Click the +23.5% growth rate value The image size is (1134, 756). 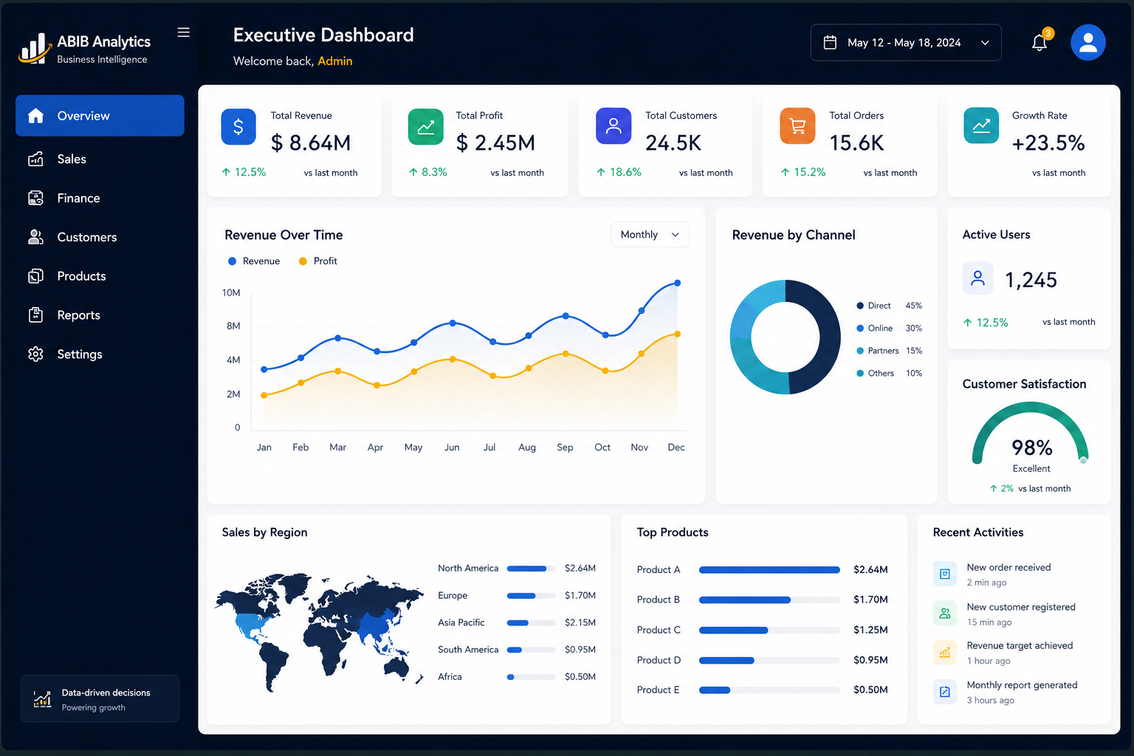tap(1048, 142)
